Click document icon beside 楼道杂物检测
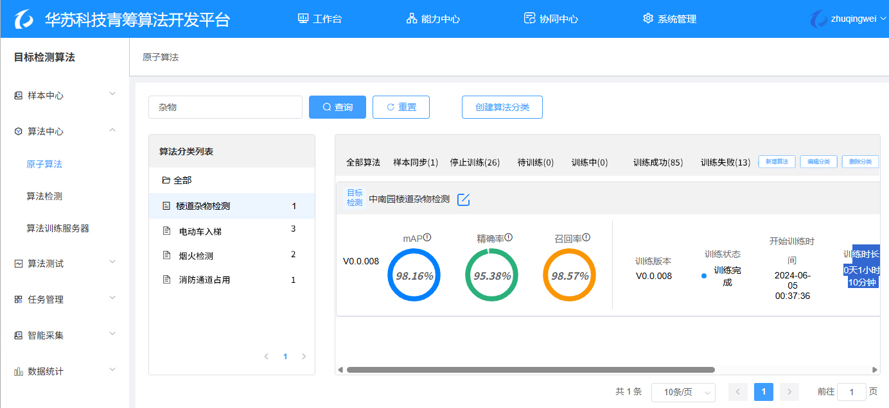Viewport: 889px width, 408px height. 166,206
